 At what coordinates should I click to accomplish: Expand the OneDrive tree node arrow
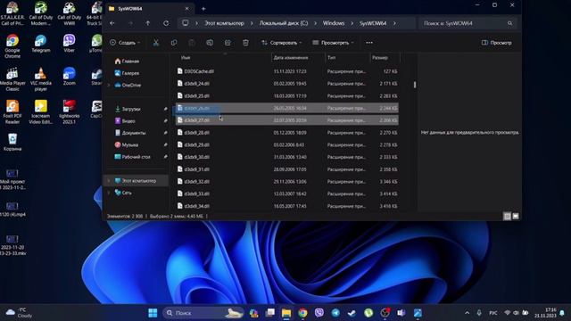point(109,86)
